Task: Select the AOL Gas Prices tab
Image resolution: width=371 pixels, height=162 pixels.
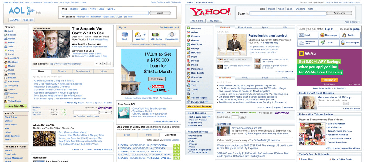Action: coord(170,135)
